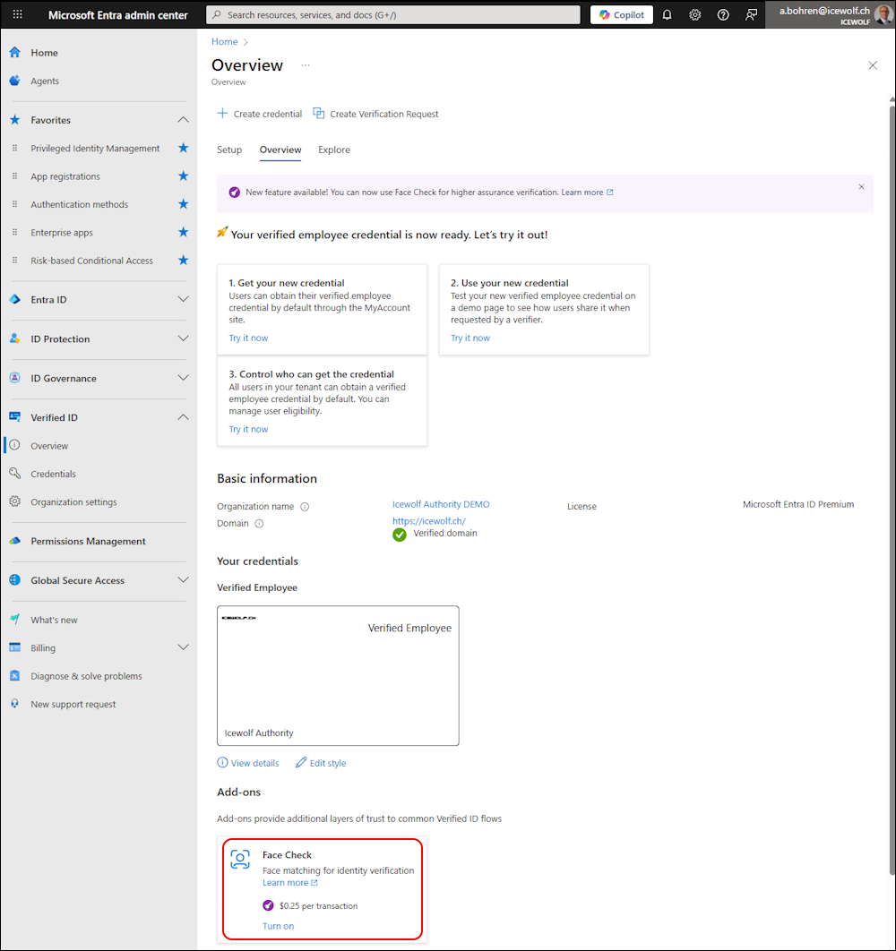Open the notifications bell icon

667,14
